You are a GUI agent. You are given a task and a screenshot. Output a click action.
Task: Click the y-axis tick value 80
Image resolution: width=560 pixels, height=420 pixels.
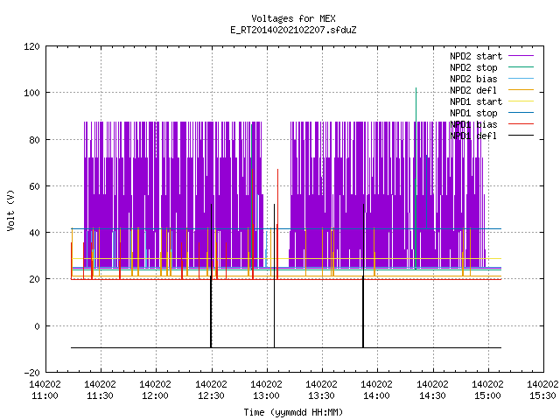coord(34,140)
